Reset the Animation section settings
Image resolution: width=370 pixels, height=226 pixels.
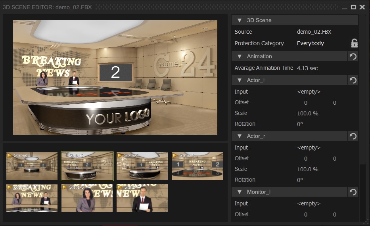point(353,56)
